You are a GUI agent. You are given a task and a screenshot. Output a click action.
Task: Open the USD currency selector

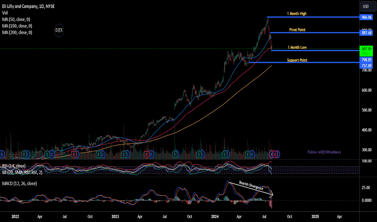click(x=368, y=6)
